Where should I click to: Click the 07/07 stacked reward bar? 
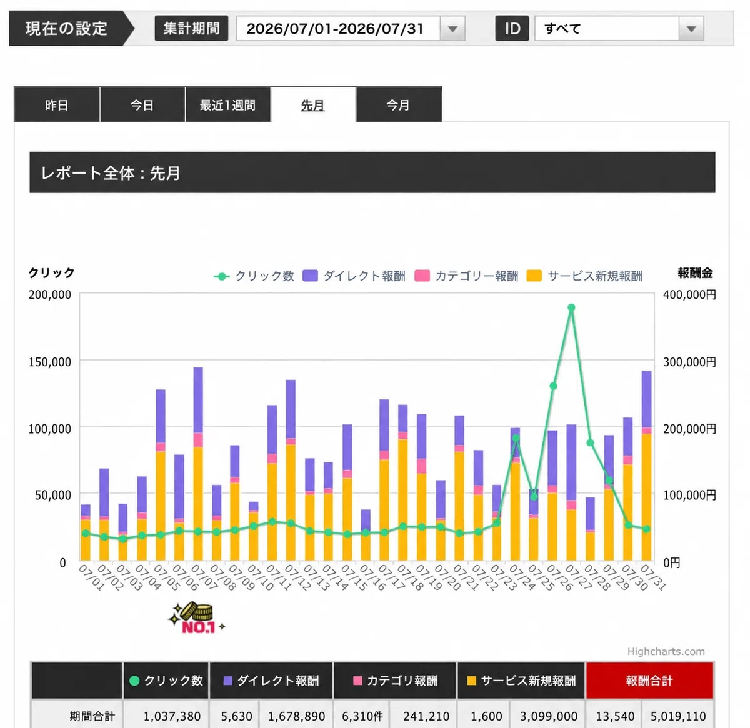coord(198,464)
